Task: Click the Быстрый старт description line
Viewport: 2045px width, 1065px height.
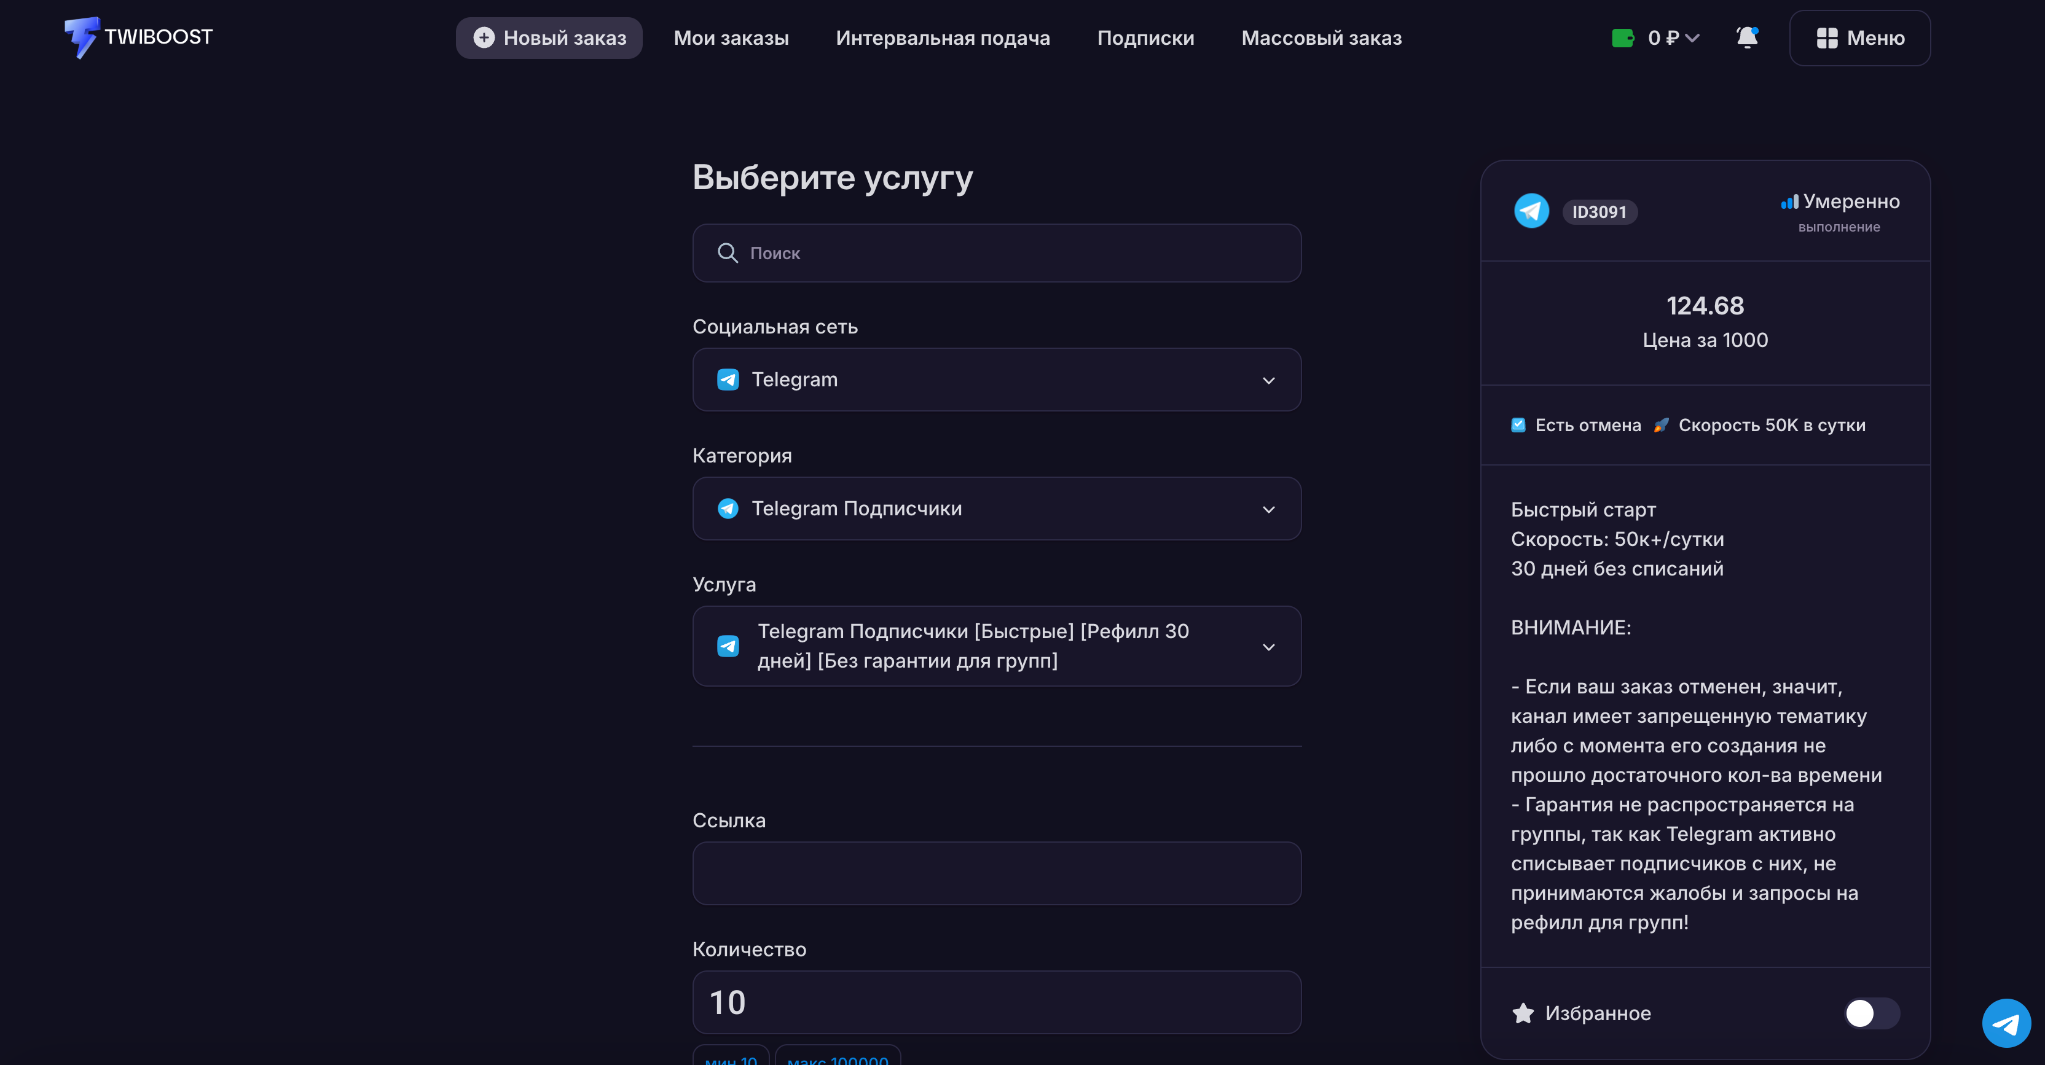Action: click(1583, 510)
